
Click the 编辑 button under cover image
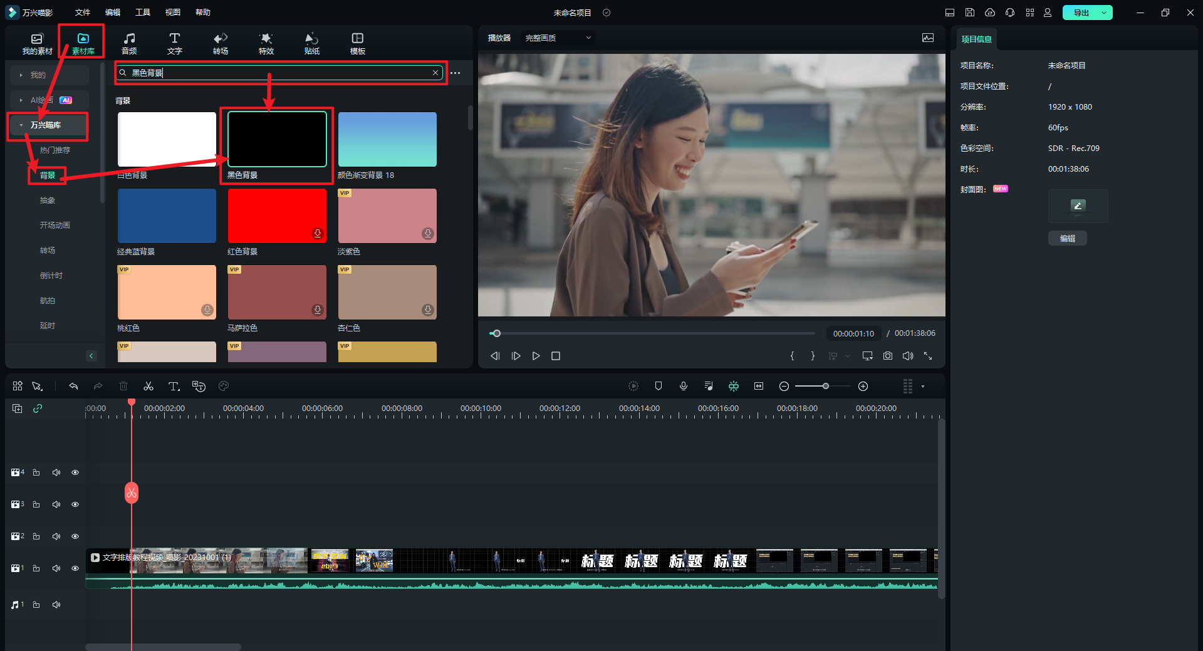click(x=1067, y=238)
